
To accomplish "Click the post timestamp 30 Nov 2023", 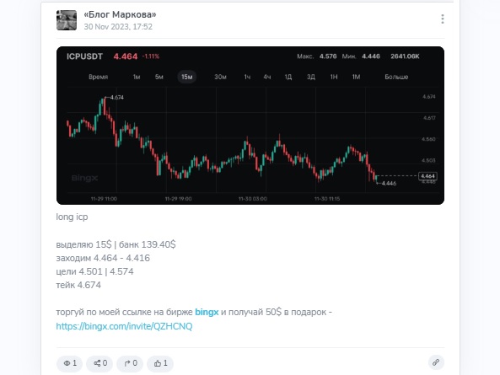I will [118, 27].
